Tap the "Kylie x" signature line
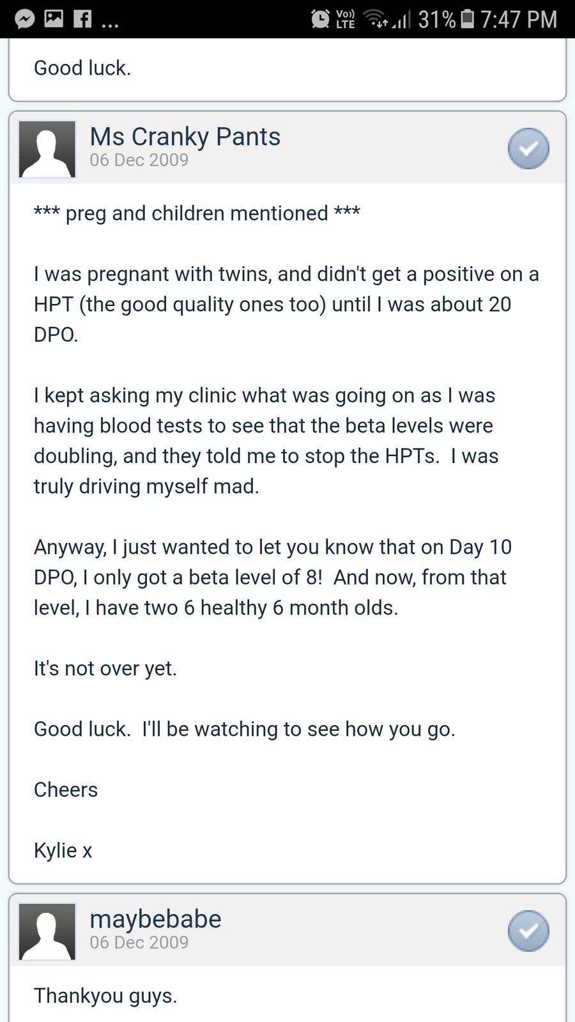Screen dimensions: 575x1022 coord(63,851)
